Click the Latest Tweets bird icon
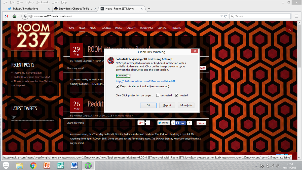 [x=14, y=117]
